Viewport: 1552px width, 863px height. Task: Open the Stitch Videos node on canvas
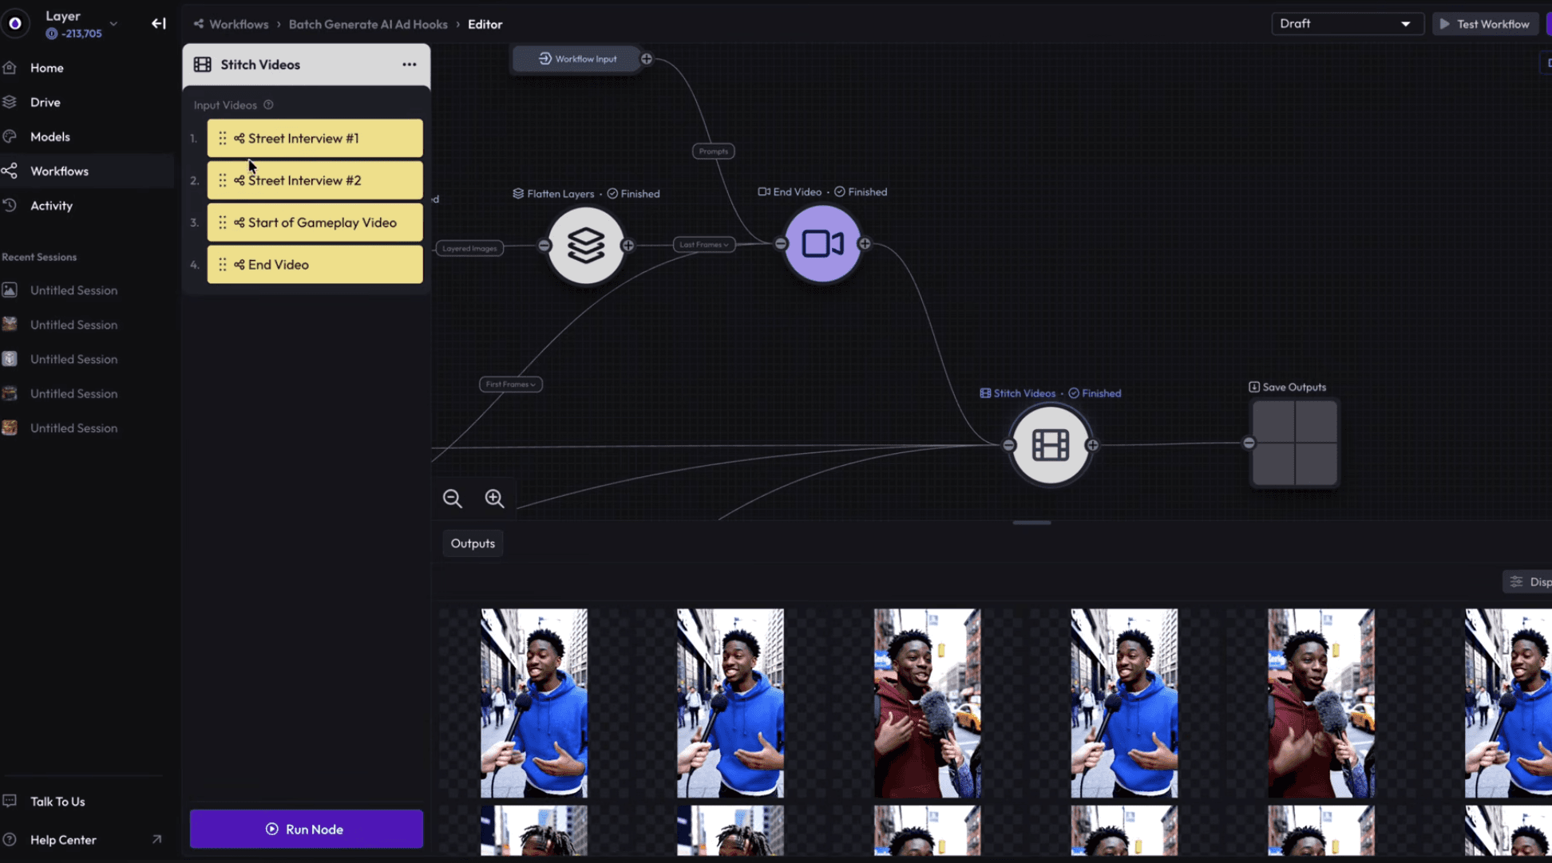pos(1050,445)
